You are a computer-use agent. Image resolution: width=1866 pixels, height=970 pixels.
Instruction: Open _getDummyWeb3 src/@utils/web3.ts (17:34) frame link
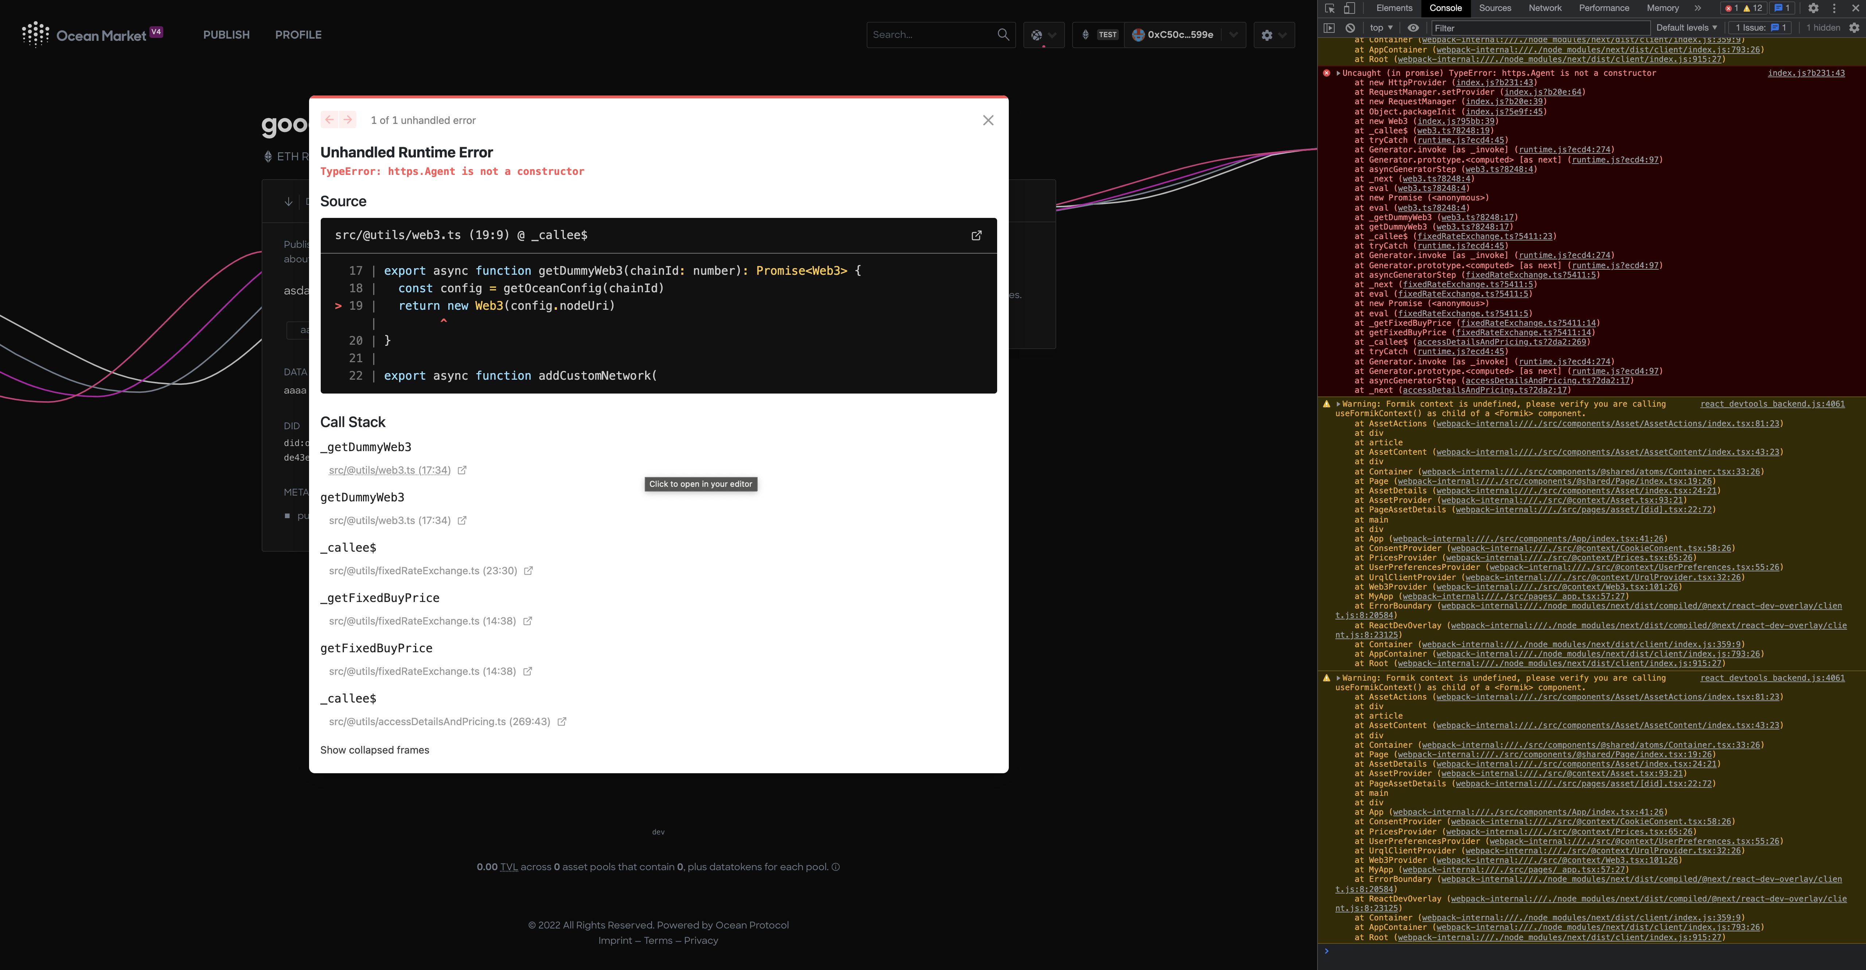click(390, 470)
